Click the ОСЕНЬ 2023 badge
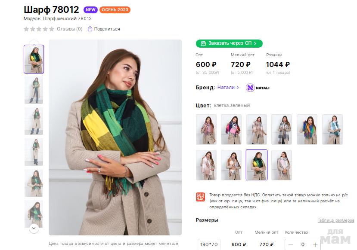This screenshot has width=357, height=250. tap(115, 10)
